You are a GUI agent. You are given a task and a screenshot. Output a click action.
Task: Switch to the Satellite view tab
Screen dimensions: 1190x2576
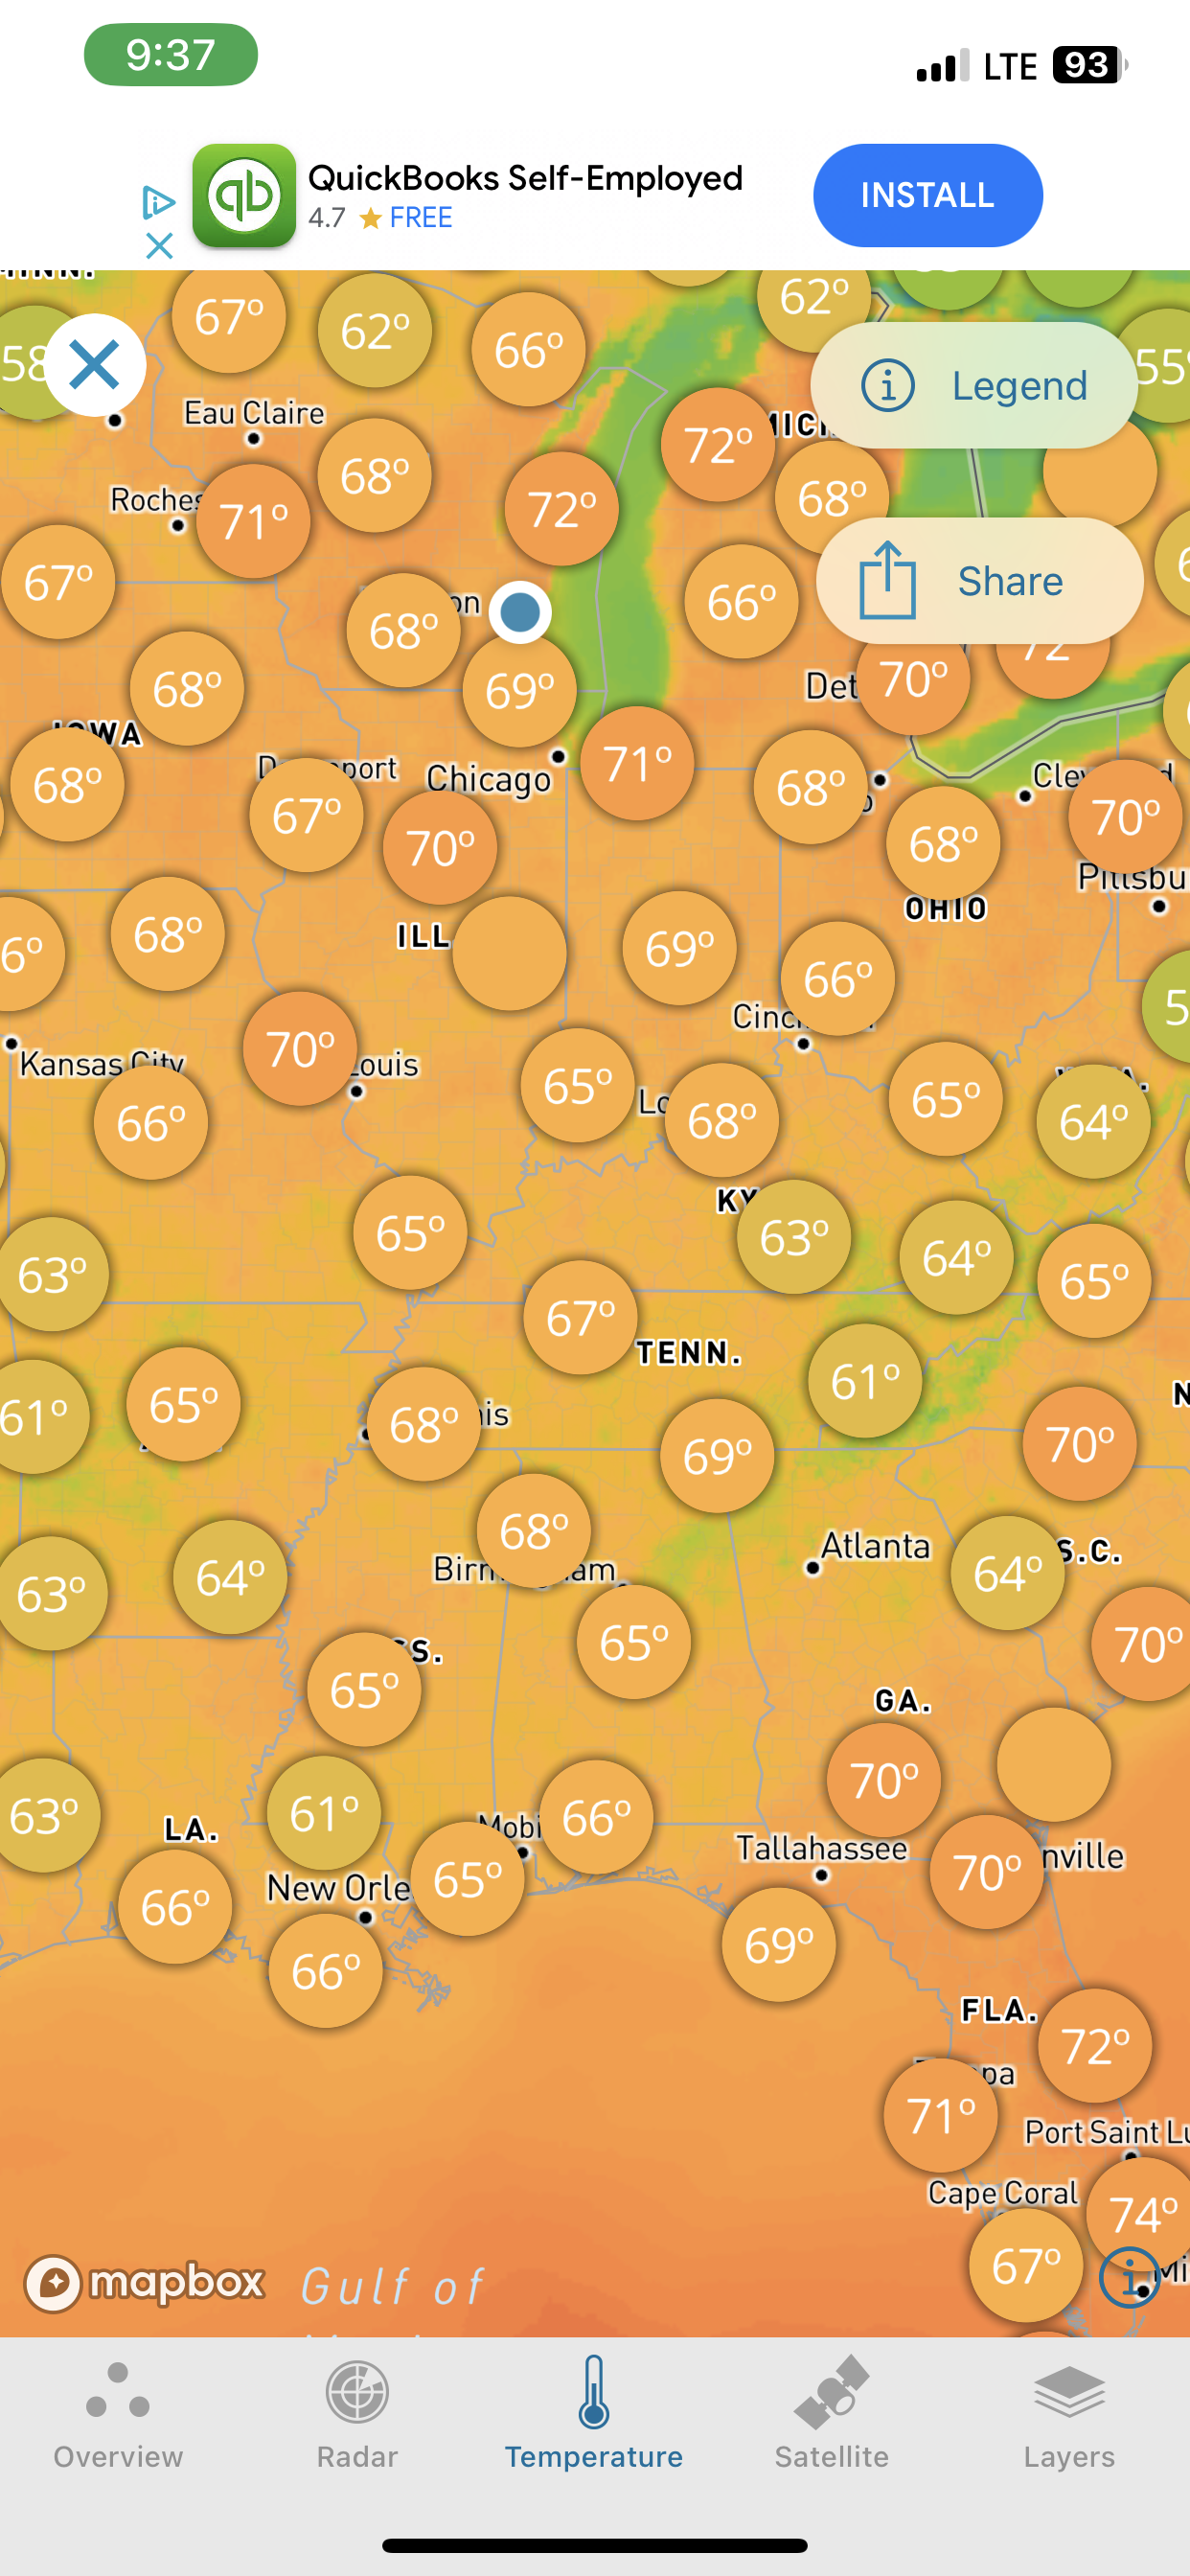[831, 2414]
